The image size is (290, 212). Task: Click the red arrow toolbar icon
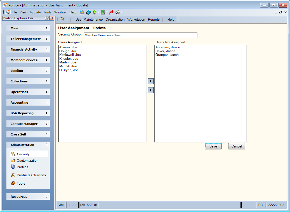(111, 12)
